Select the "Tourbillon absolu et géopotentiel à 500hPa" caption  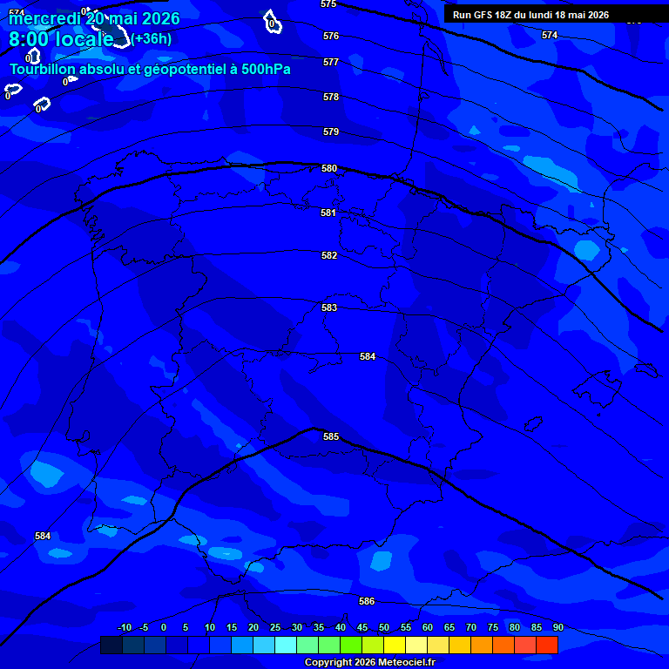[150, 69]
